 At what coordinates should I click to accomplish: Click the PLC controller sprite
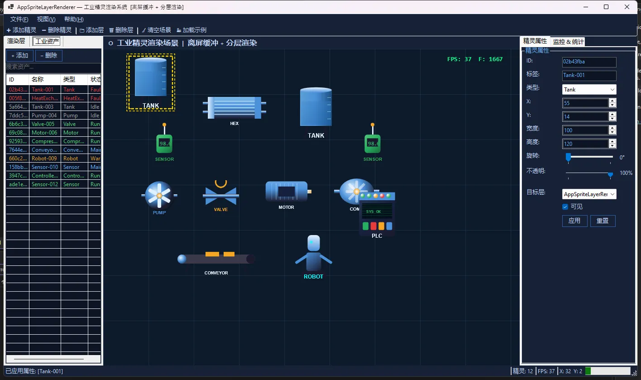click(x=377, y=214)
